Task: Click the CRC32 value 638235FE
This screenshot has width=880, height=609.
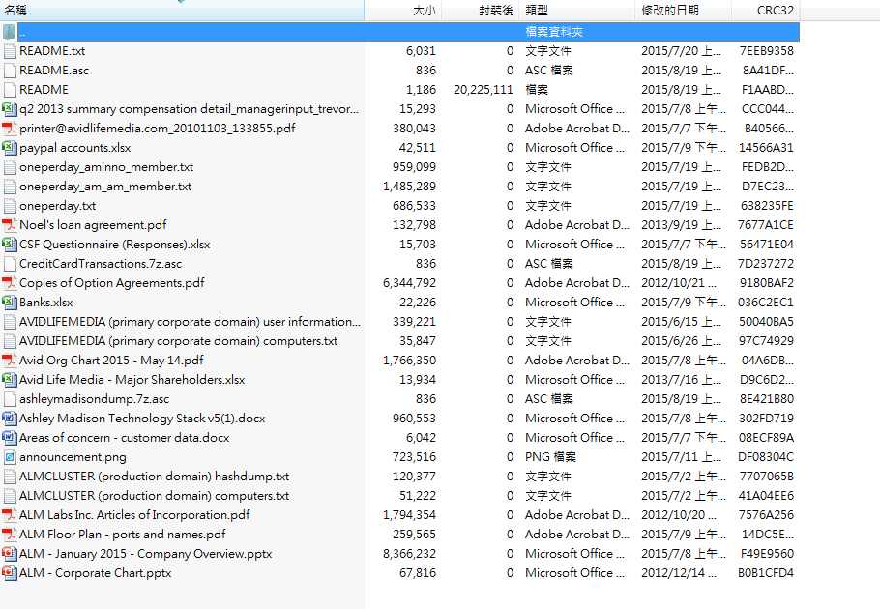Action: [767, 206]
